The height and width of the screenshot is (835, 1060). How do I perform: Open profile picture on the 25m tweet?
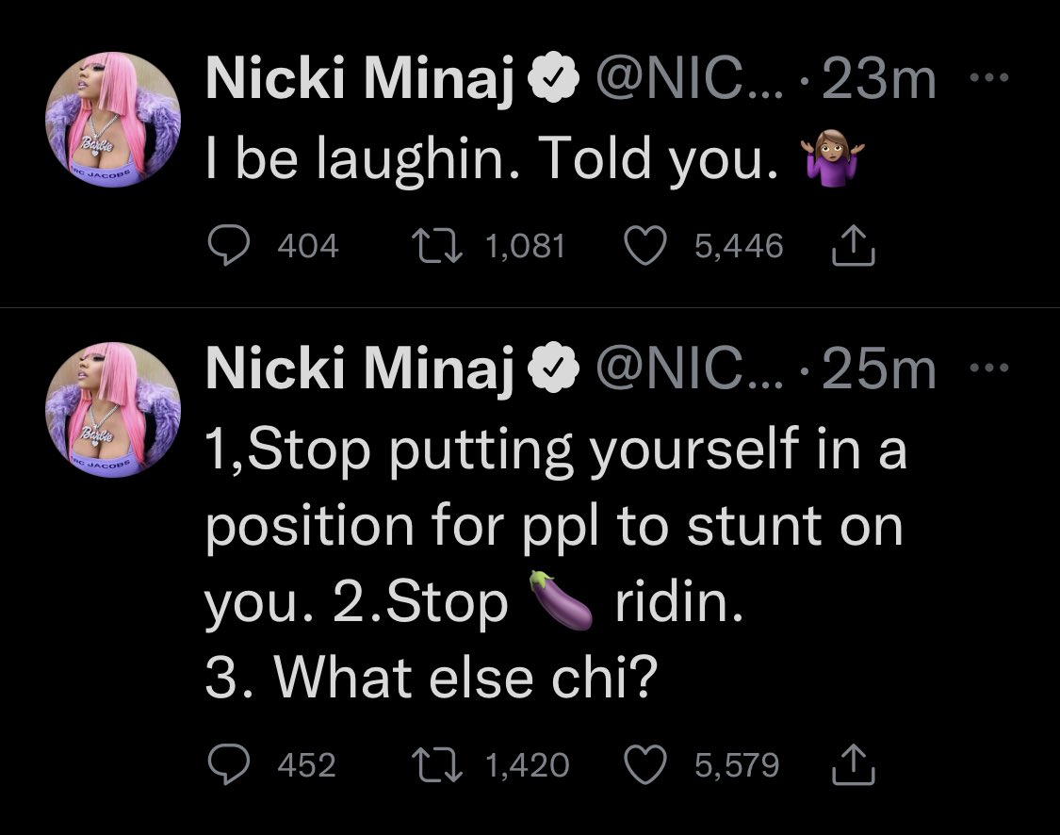112,410
